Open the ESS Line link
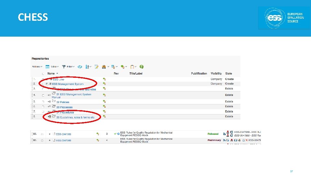Screen dimensions: 311x175 tap(58, 79)
